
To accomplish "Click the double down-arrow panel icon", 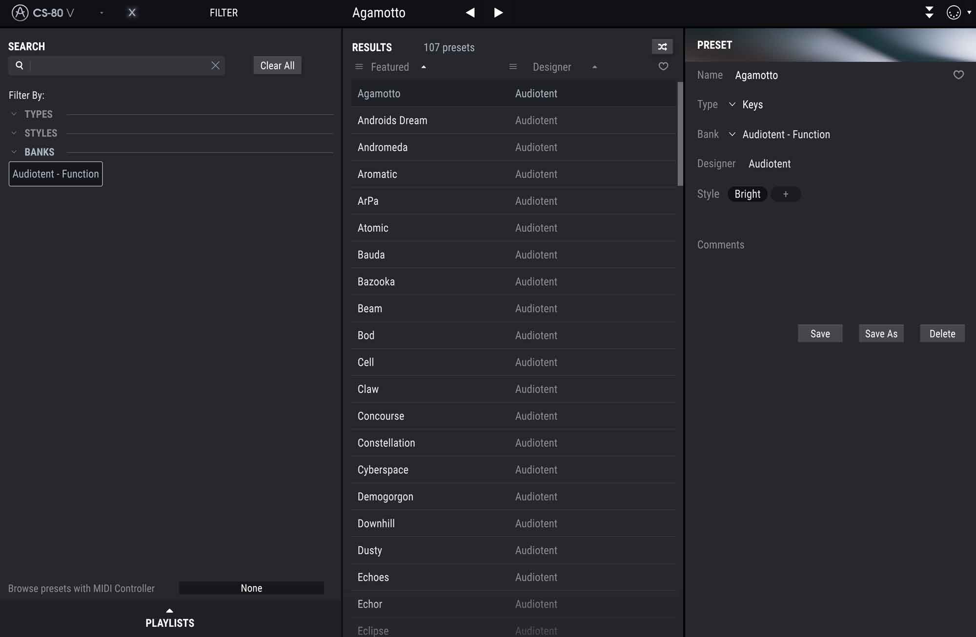I will click(929, 13).
